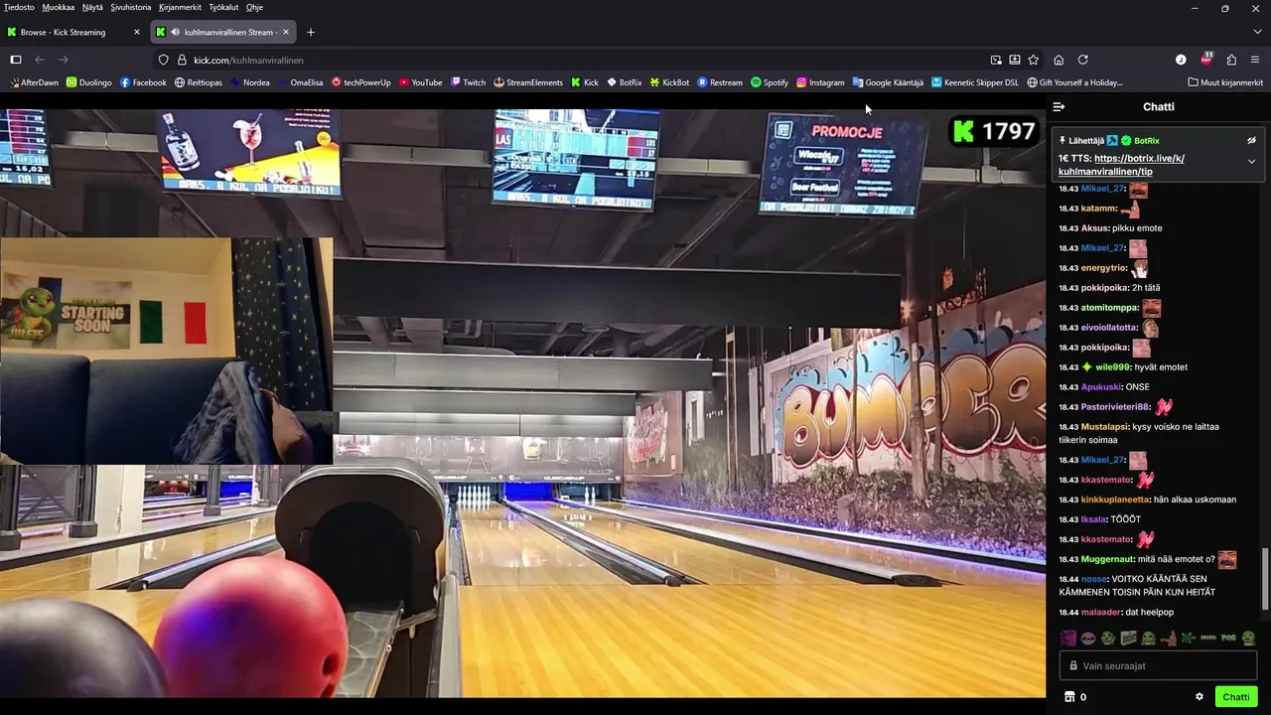Viewport: 1271px width, 715px height.
Task: Open the Firefox extensions puzzle icon
Action: pos(1231,60)
